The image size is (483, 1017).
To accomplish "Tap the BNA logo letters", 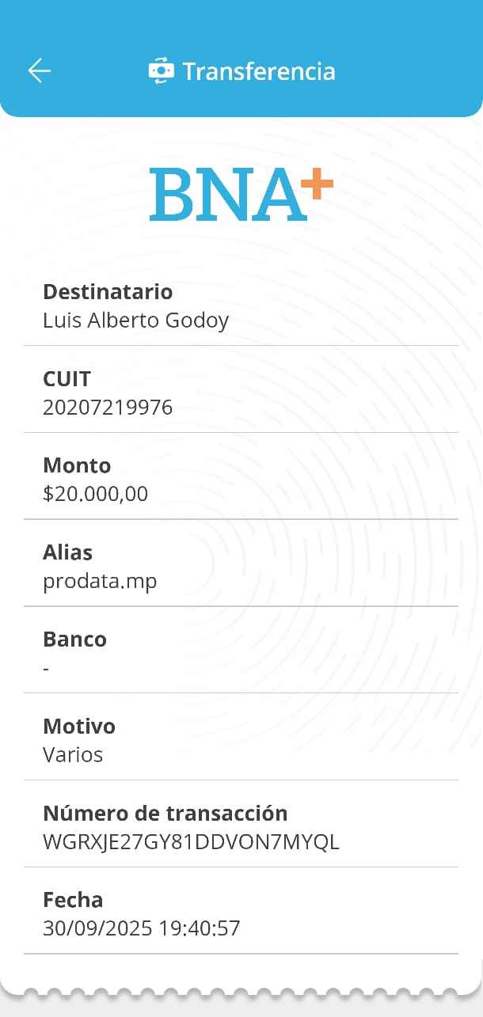I will 227,195.
